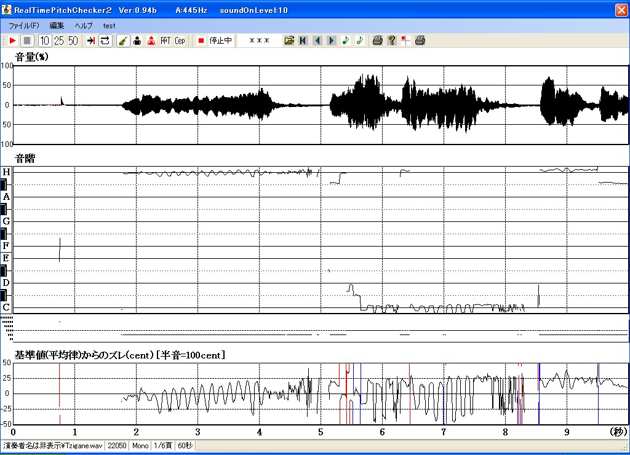Click the E key on the piano scale
The height and width of the screenshot is (455, 630).
(x=6, y=258)
